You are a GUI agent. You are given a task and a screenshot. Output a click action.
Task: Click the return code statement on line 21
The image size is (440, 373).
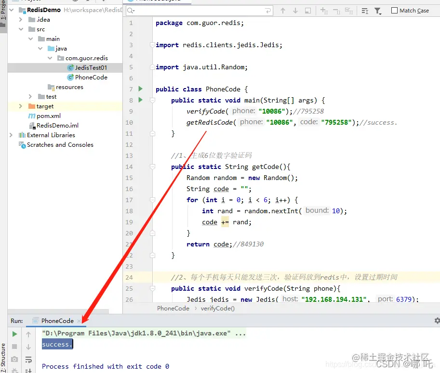pyautogui.click(x=209, y=244)
